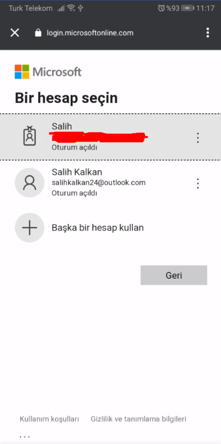Image resolution: width=221 pixels, height=444 pixels.
Task: Select Başka bir hesap kullan
Action: coord(98,228)
